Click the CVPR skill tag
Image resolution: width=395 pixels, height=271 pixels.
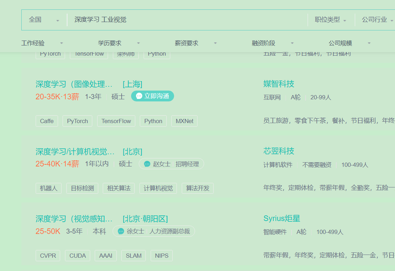tap(48, 256)
